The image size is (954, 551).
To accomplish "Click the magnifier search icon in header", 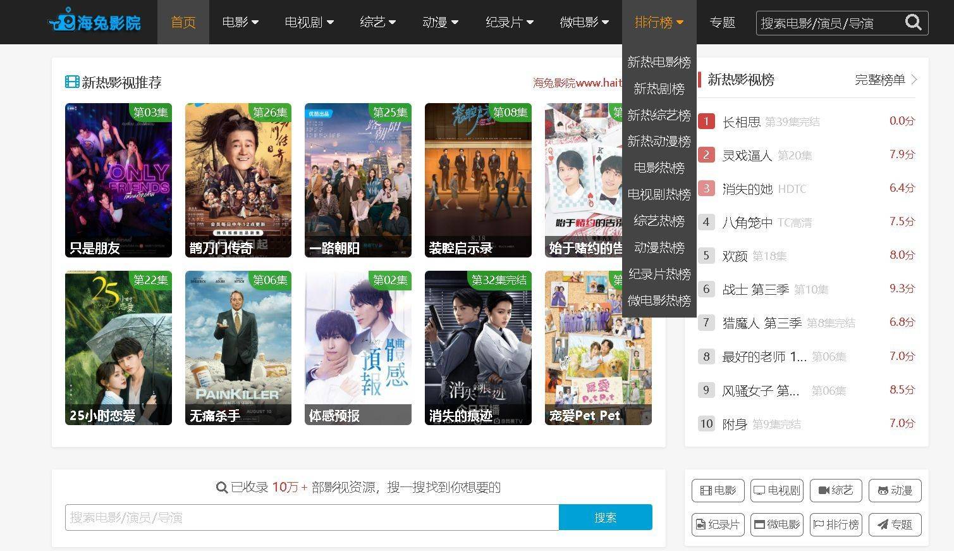I will (913, 23).
